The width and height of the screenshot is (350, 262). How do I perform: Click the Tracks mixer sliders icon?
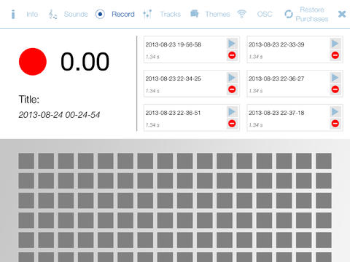click(x=147, y=15)
